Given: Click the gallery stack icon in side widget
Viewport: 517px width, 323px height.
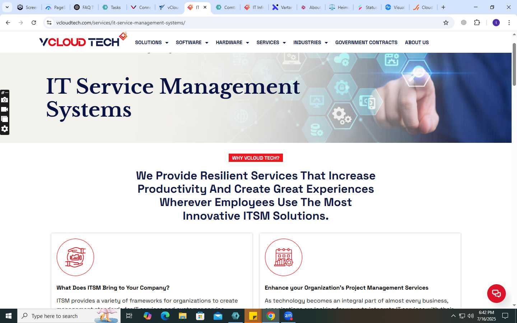Looking at the screenshot, I should [x=5, y=119].
